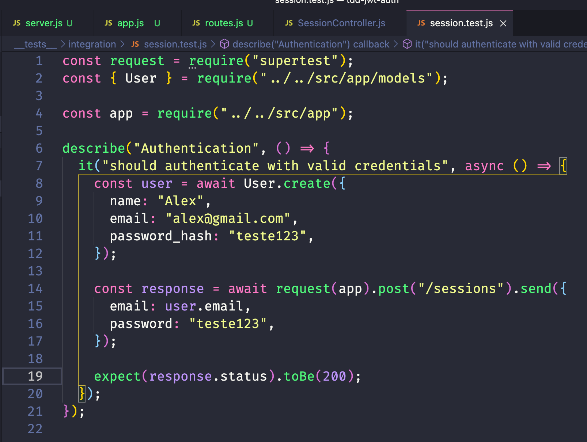Screen dimensions: 587x442
Task: Click the symbol cube icon before describe("Authentication")
Action: tap(224, 44)
